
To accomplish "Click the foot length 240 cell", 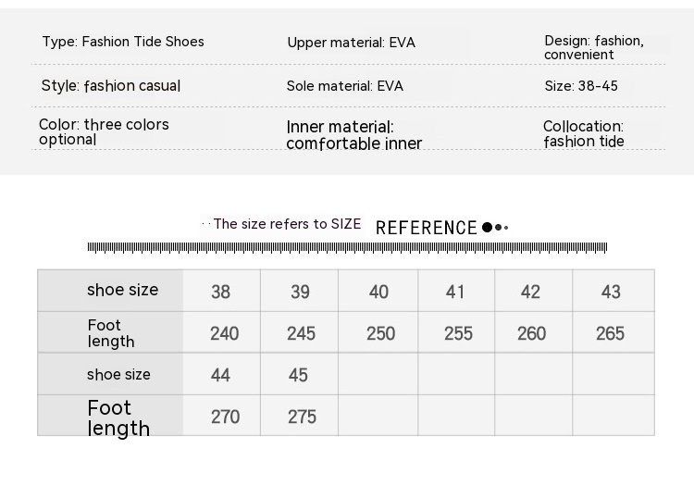I will (x=224, y=333).
